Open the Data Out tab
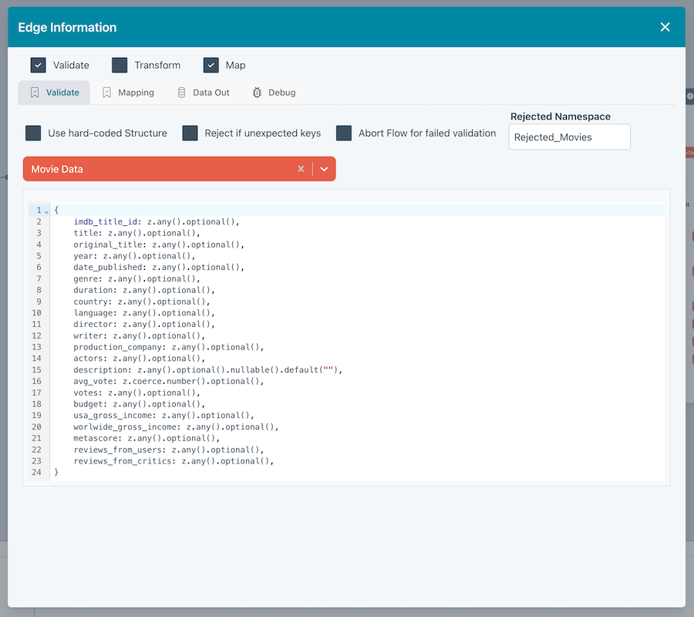The height and width of the screenshot is (617, 694). pyautogui.click(x=211, y=93)
